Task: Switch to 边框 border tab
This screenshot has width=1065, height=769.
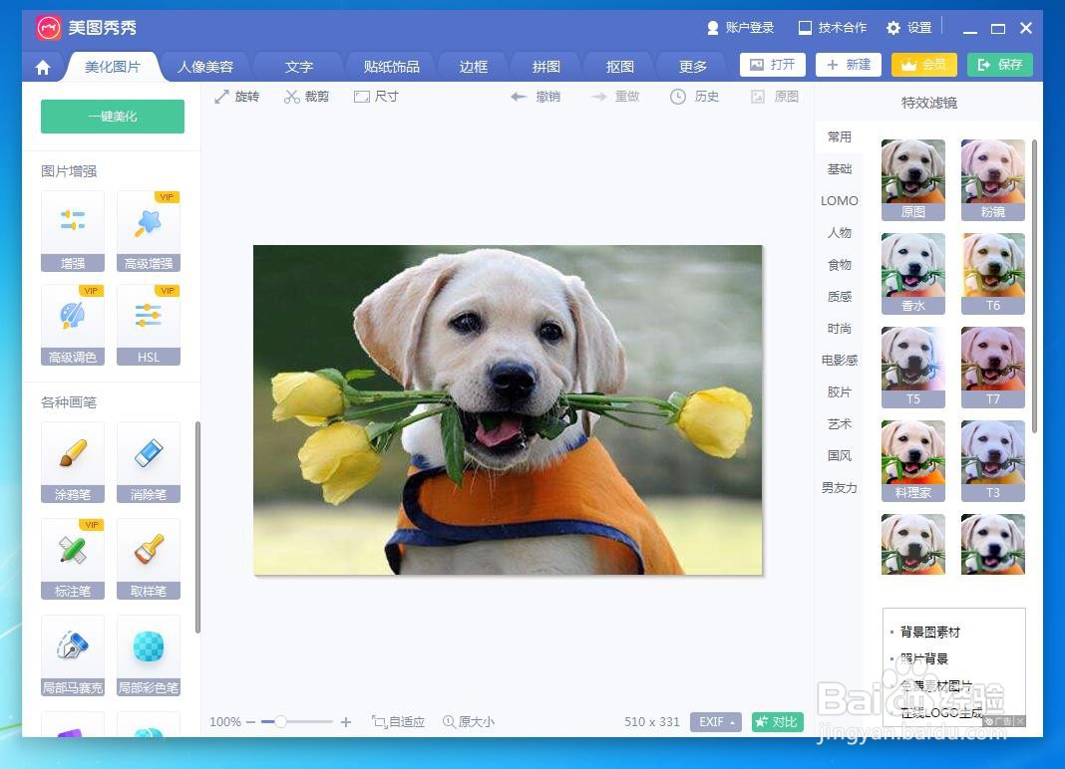Action: click(474, 67)
